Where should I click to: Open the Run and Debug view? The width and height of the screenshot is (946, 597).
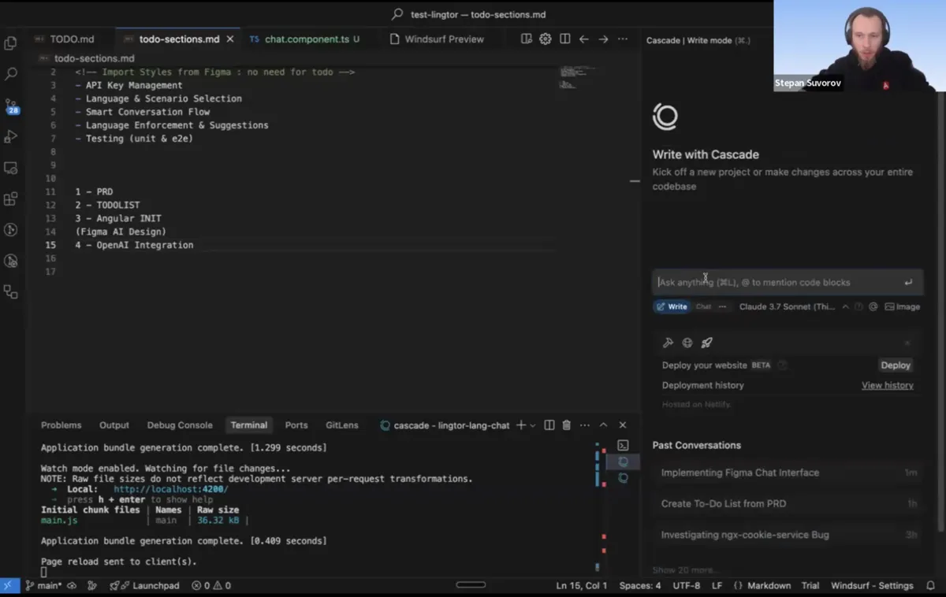tap(11, 136)
